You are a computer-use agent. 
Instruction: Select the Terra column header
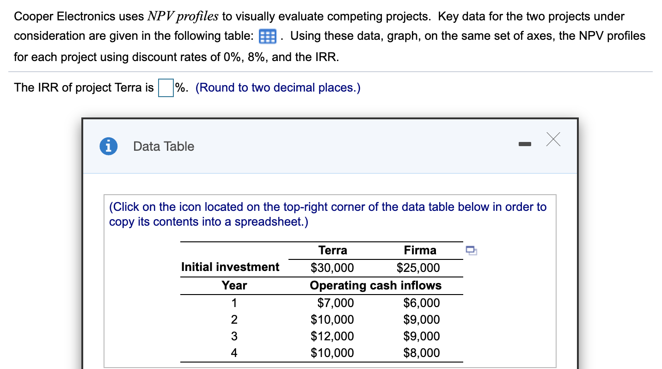coord(333,250)
